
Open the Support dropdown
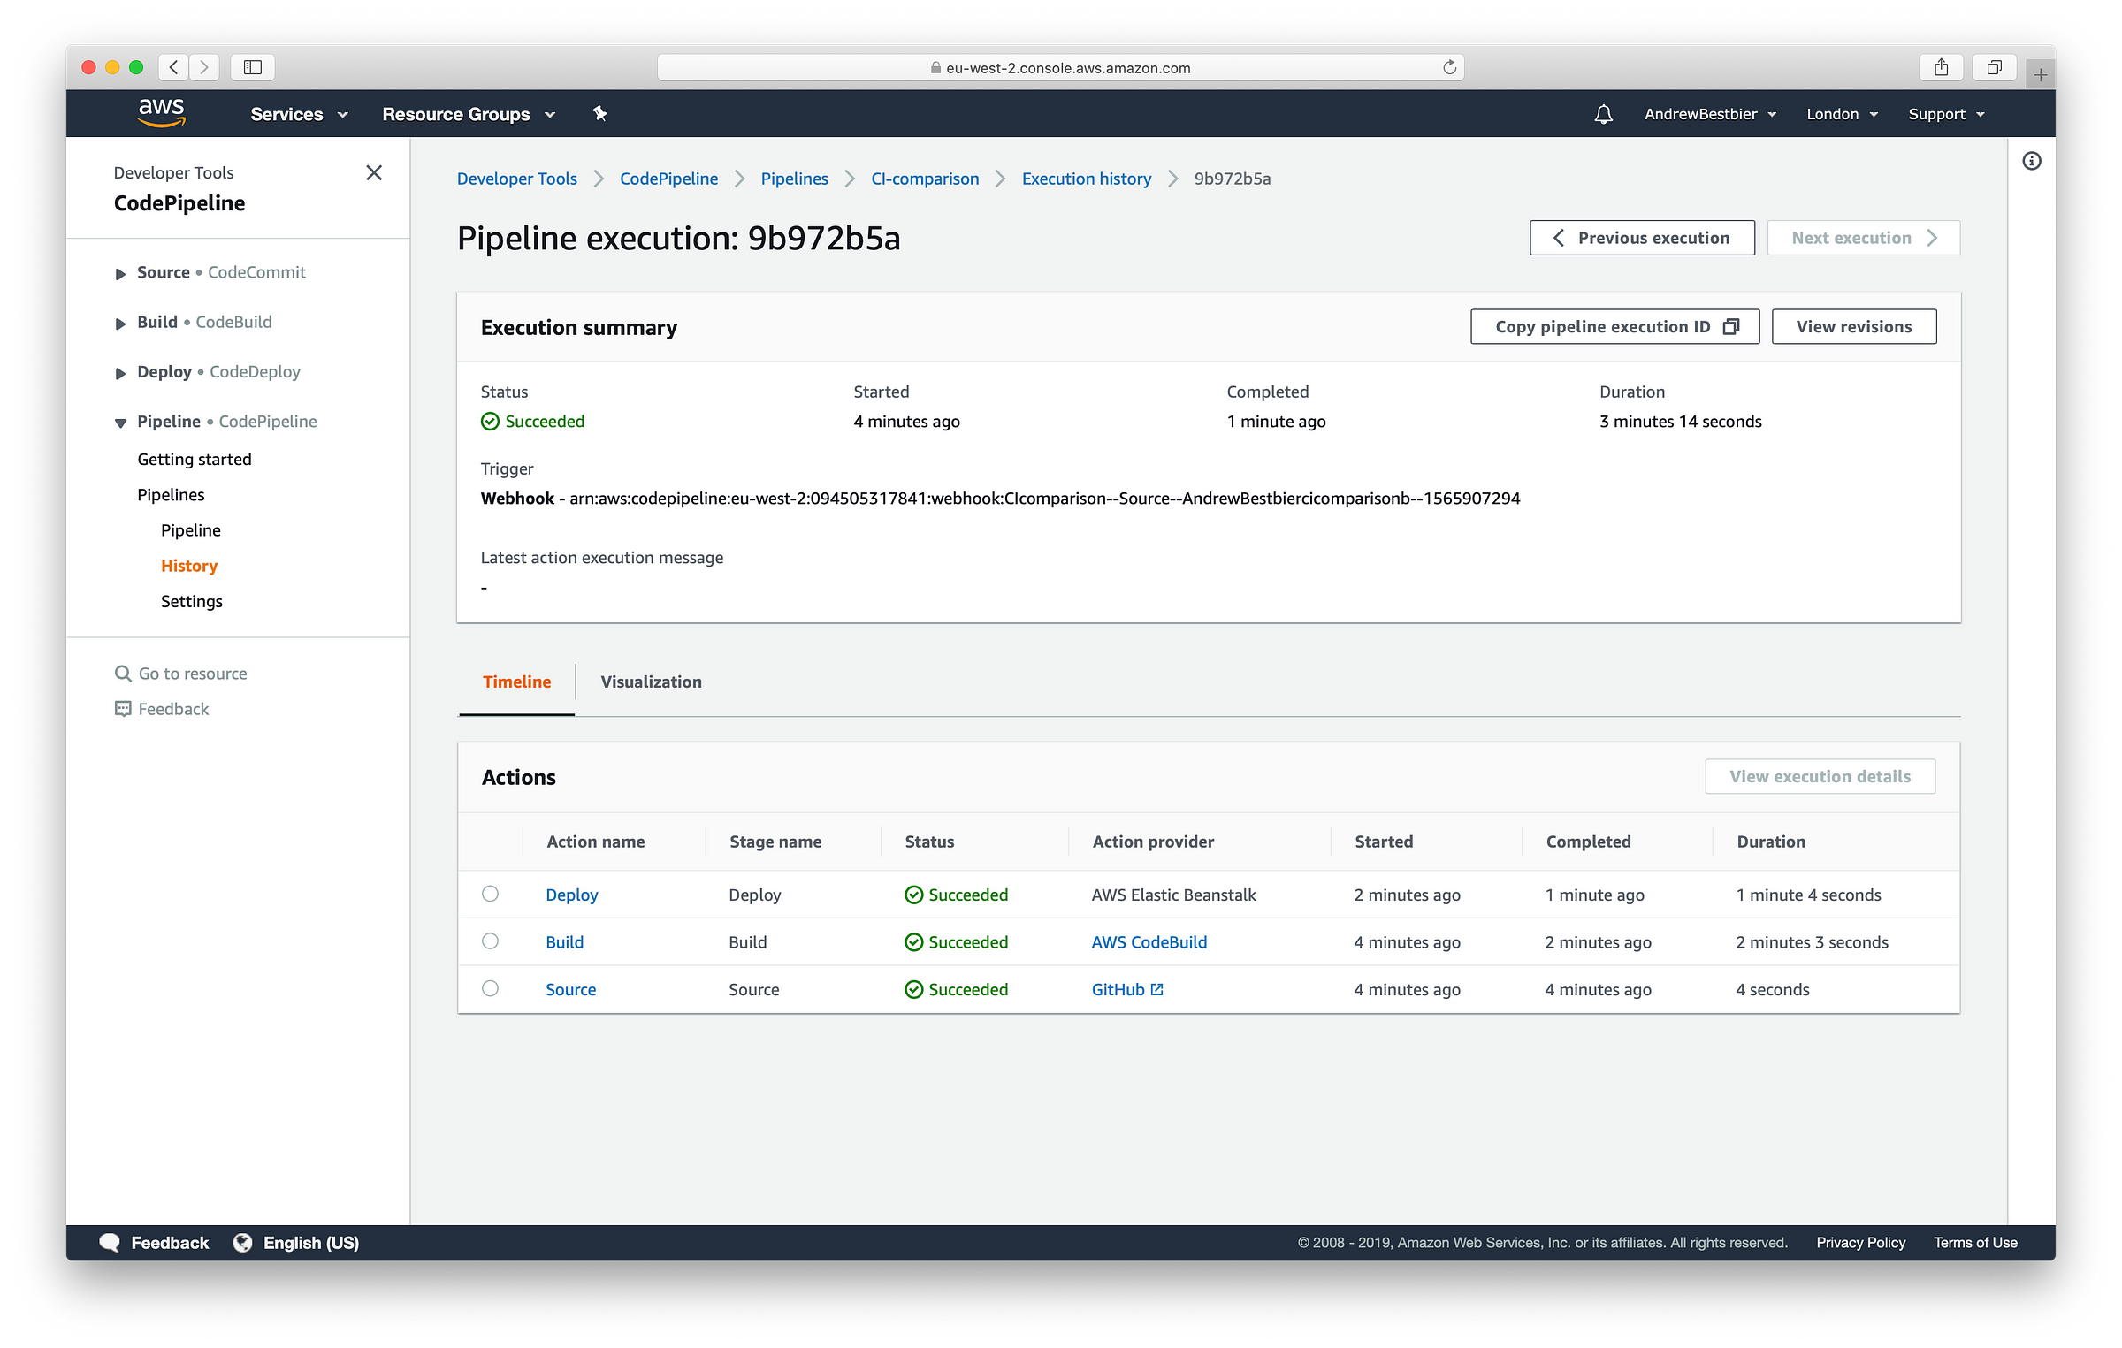tap(1946, 114)
